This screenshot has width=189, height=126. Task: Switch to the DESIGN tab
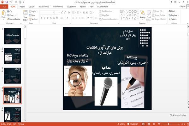point(32,7)
